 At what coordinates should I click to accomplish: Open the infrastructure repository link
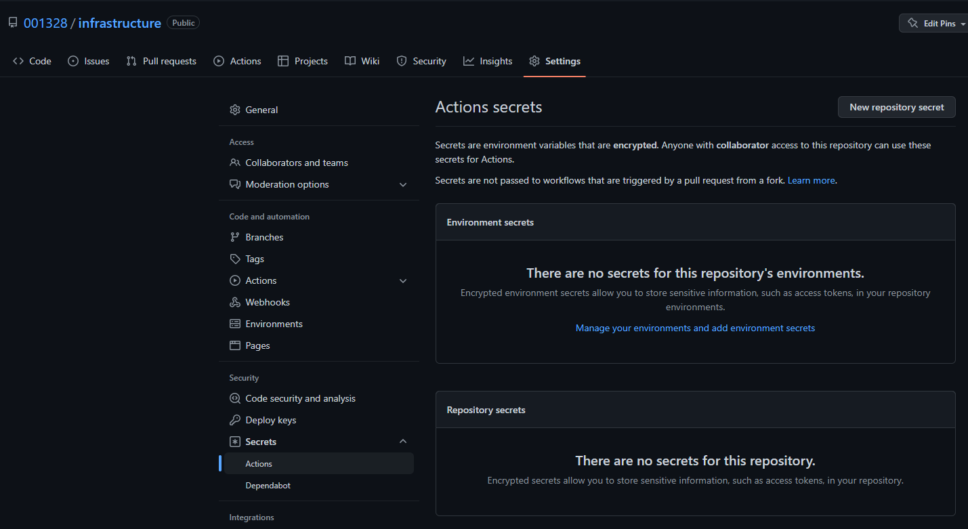pyautogui.click(x=120, y=23)
